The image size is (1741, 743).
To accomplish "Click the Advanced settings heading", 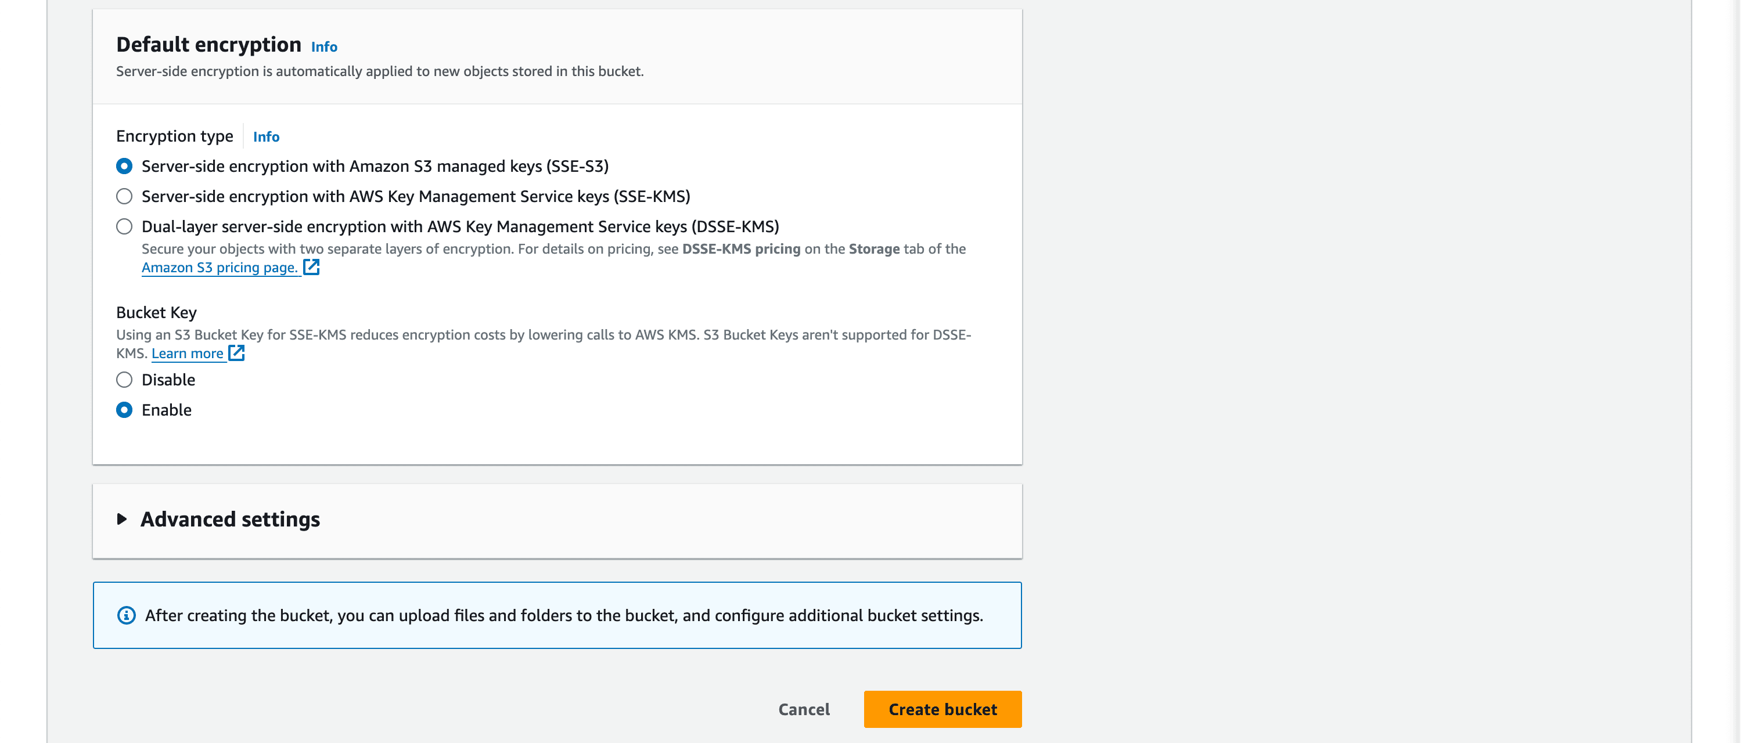I will click(230, 520).
